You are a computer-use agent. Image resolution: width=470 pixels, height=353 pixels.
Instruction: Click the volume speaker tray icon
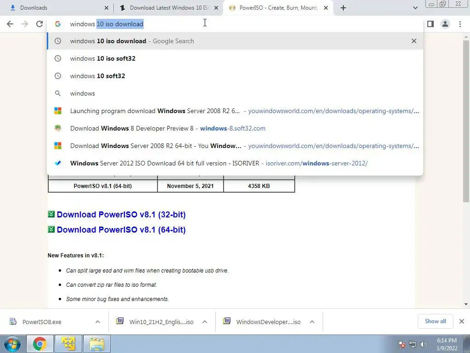pyautogui.click(x=424, y=344)
